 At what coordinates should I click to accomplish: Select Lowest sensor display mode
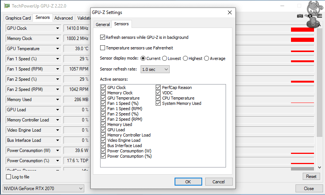pos(164,58)
